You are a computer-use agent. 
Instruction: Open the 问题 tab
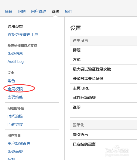point(22,11)
